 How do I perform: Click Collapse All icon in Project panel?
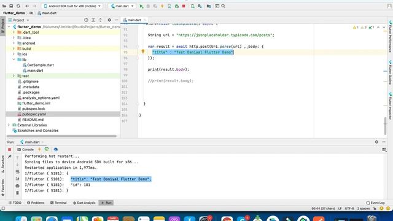[100, 20]
